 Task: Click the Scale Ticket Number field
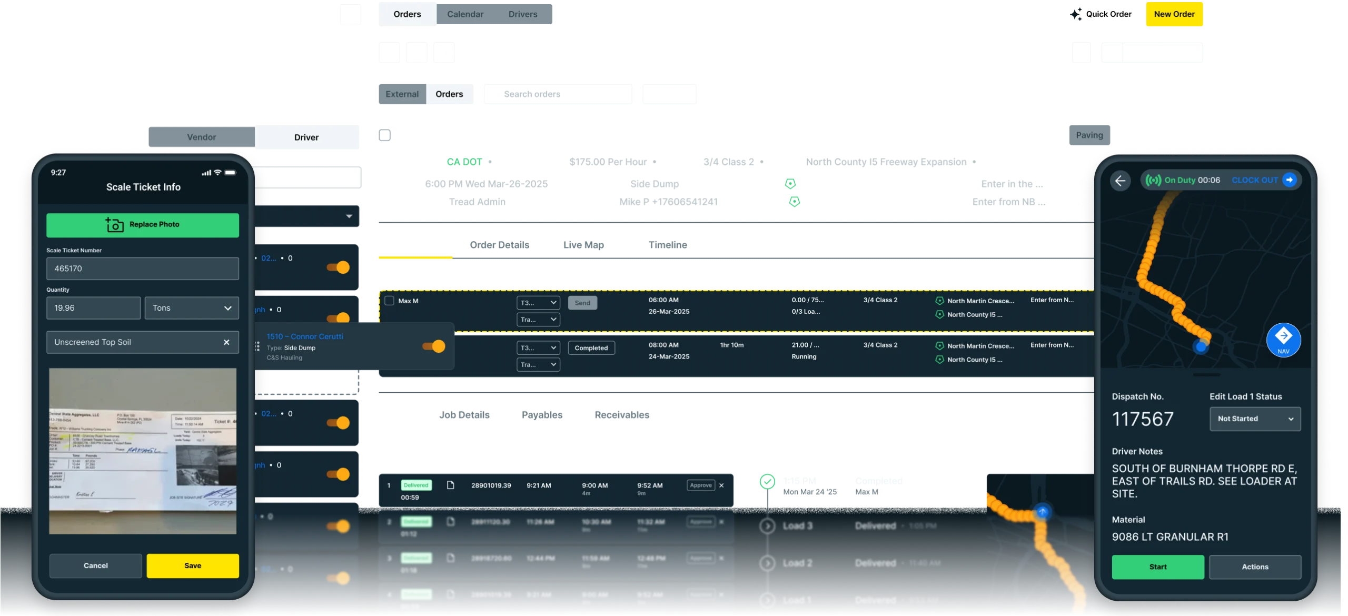click(143, 269)
